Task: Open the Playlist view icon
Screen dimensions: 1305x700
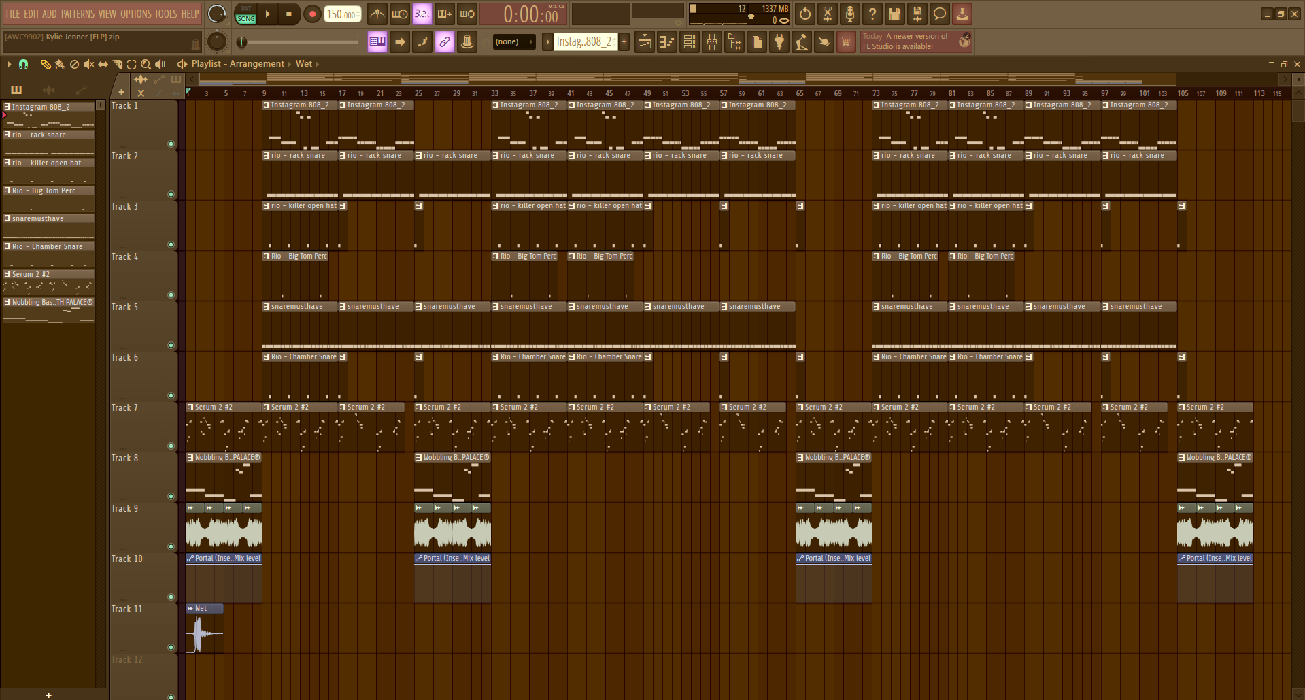Action: pos(645,42)
